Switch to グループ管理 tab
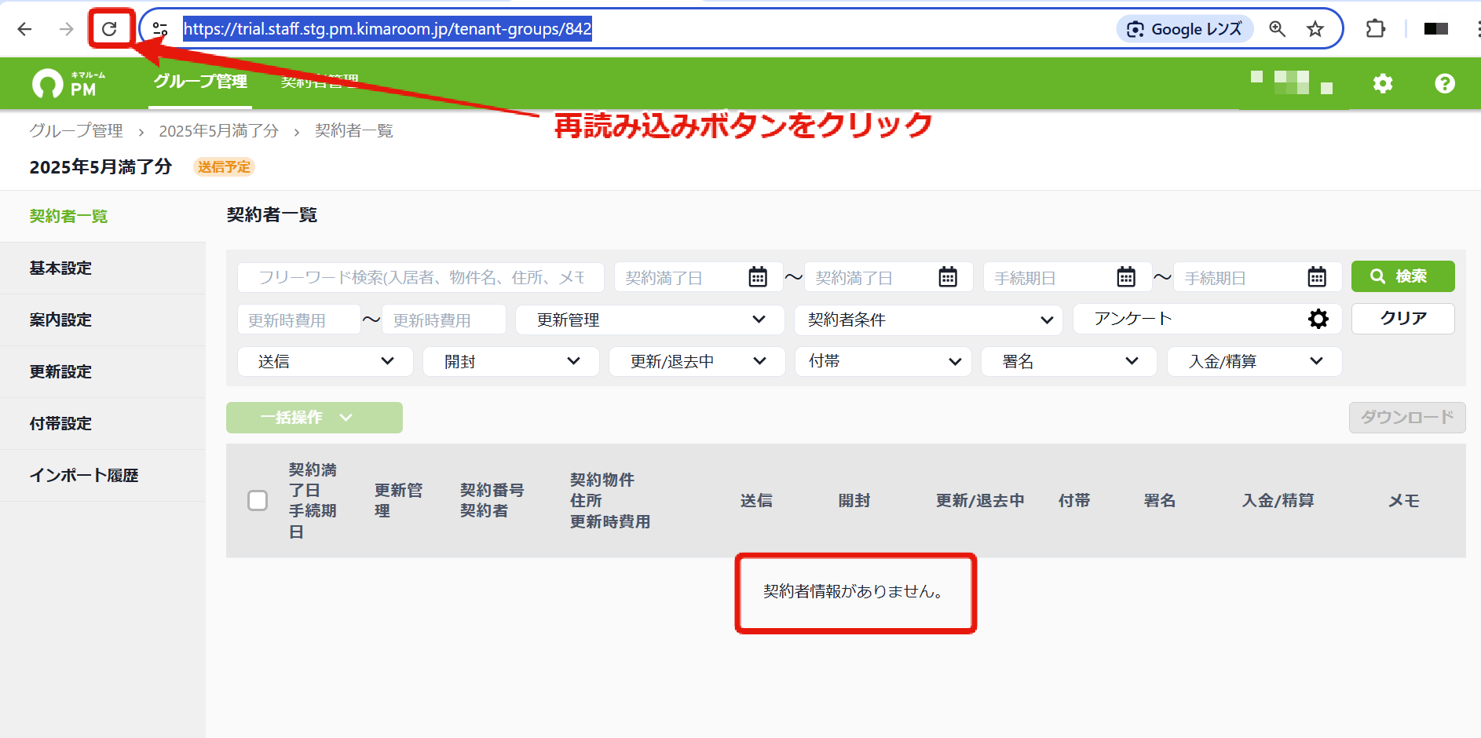The width and height of the screenshot is (1481, 738). pos(200,82)
